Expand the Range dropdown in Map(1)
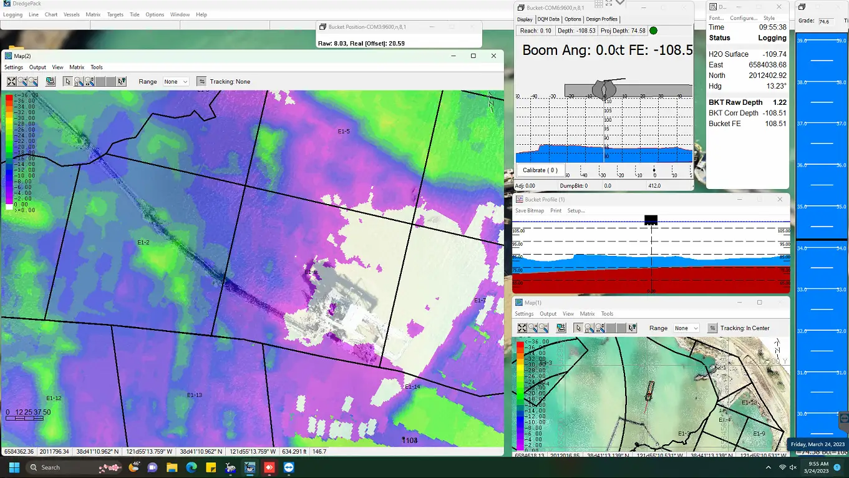Screen dimensions: 849x478 coord(686,328)
